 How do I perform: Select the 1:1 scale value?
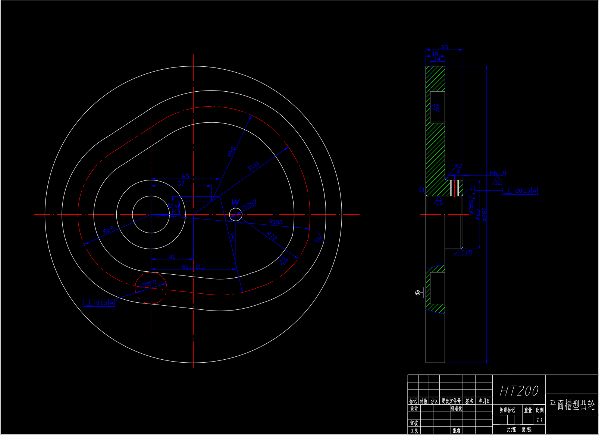(540, 420)
